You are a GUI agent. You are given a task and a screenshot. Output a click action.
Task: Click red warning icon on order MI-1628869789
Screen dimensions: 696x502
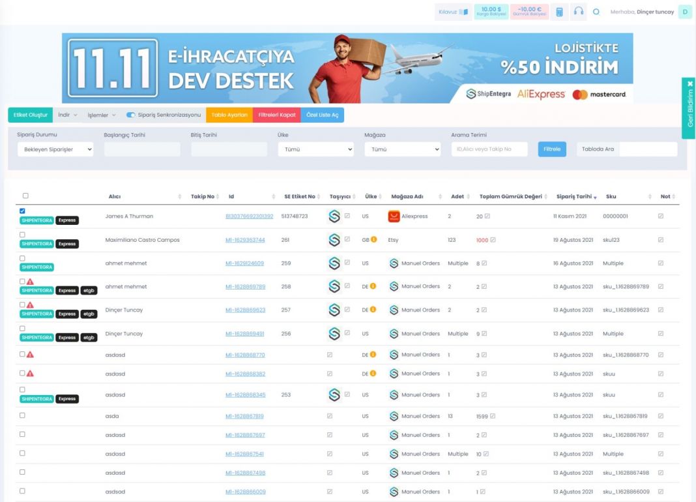[30, 282]
